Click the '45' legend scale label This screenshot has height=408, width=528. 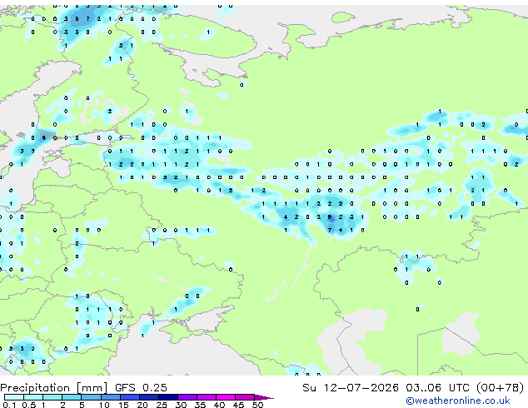[238, 405]
